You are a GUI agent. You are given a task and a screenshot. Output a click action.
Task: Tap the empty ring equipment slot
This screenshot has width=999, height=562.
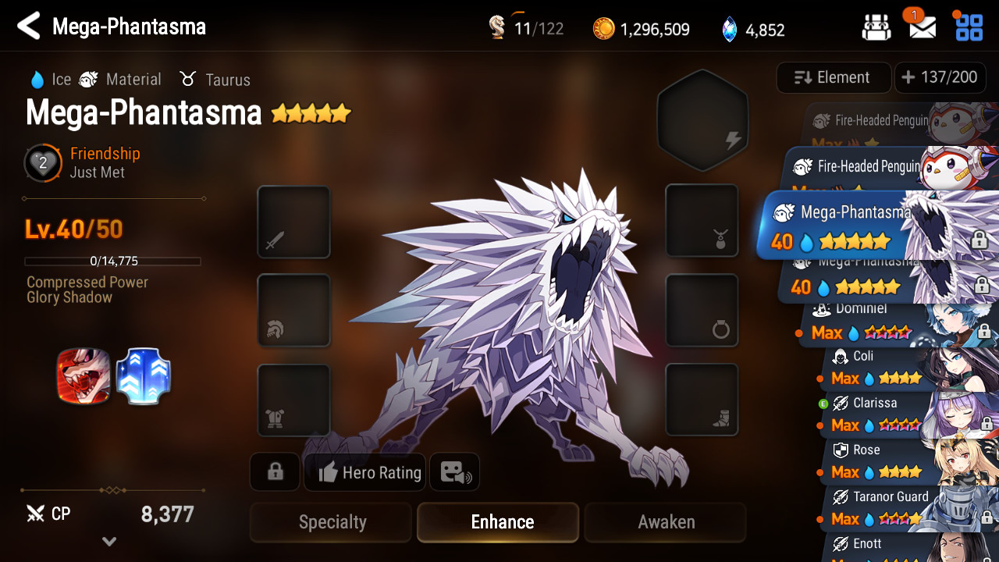[x=702, y=311]
